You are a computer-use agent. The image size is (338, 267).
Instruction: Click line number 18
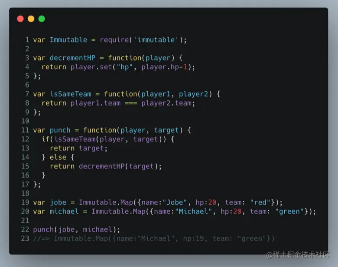[x=25, y=193]
